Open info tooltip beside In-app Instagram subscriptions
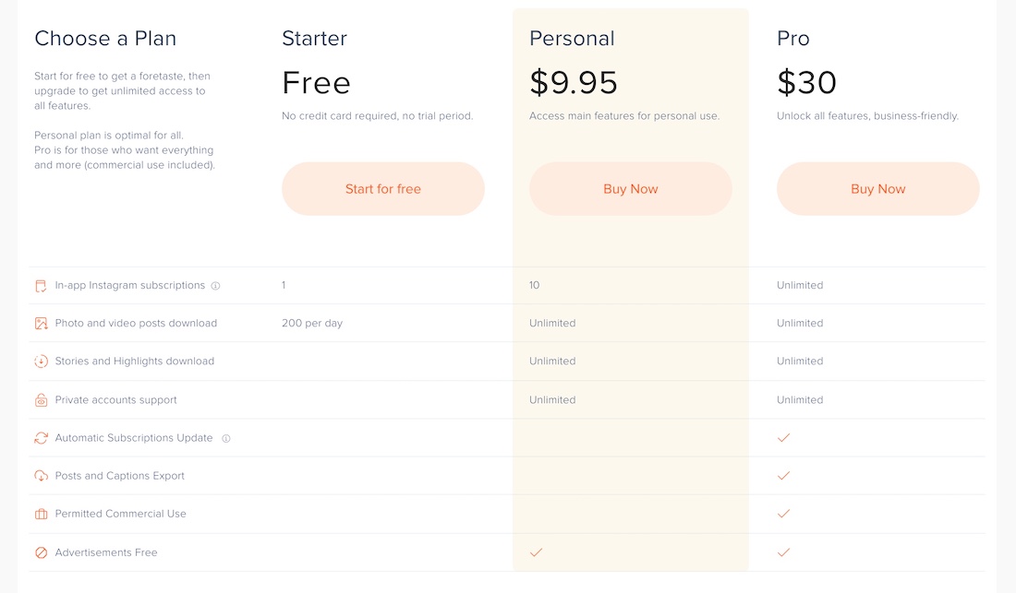The width and height of the screenshot is (1016, 593). tap(216, 286)
